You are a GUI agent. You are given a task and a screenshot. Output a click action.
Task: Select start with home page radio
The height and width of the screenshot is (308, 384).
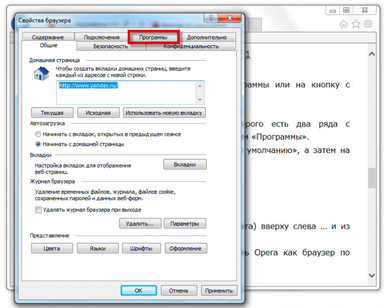38,144
